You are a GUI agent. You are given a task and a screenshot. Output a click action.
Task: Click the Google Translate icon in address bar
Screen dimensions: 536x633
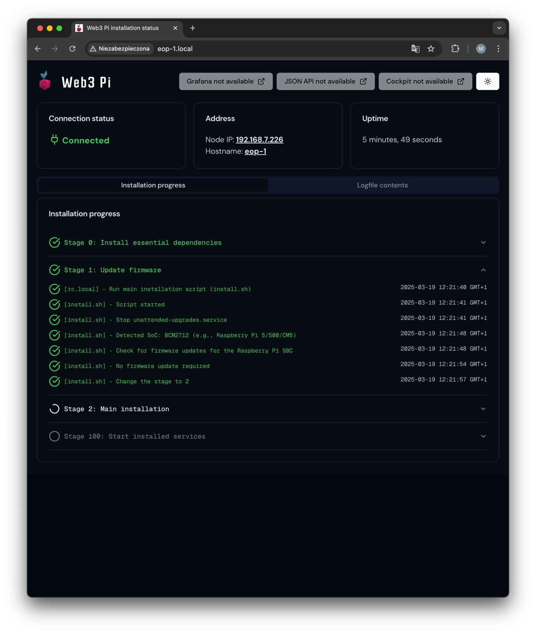point(415,49)
